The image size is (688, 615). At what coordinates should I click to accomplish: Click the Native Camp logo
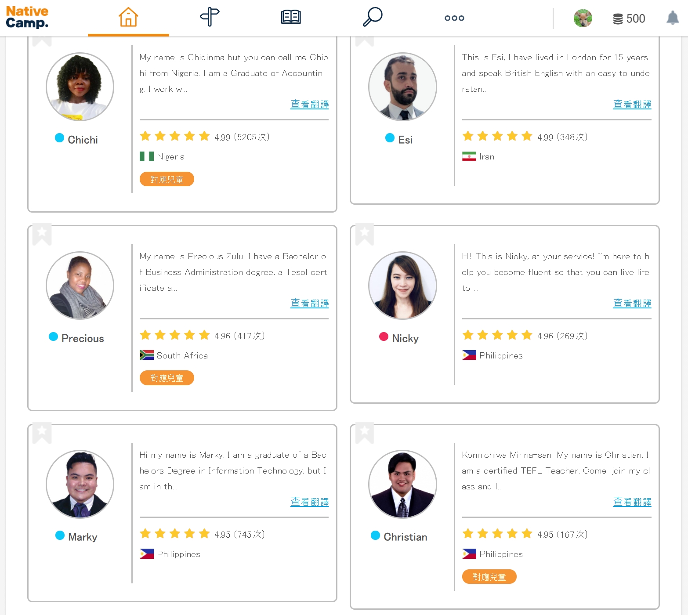[27, 17]
